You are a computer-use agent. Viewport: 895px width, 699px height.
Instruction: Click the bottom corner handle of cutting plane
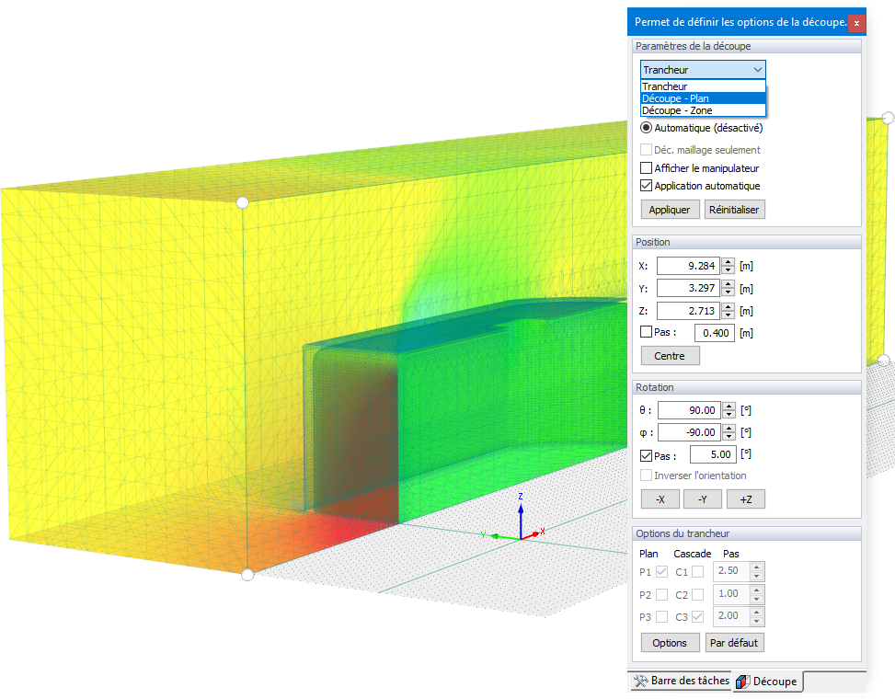pyautogui.click(x=247, y=575)
